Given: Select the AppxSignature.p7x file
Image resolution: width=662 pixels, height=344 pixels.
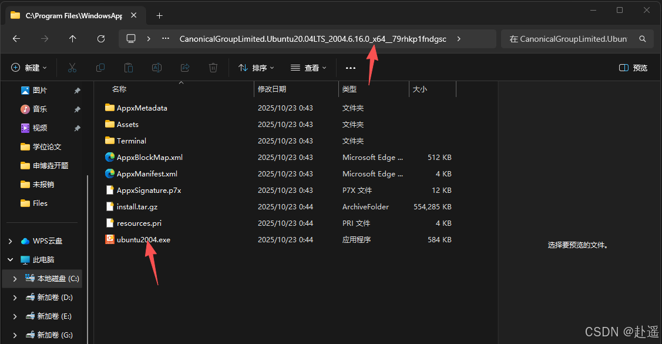Looking at the screenshot, I should click(149, 190).
